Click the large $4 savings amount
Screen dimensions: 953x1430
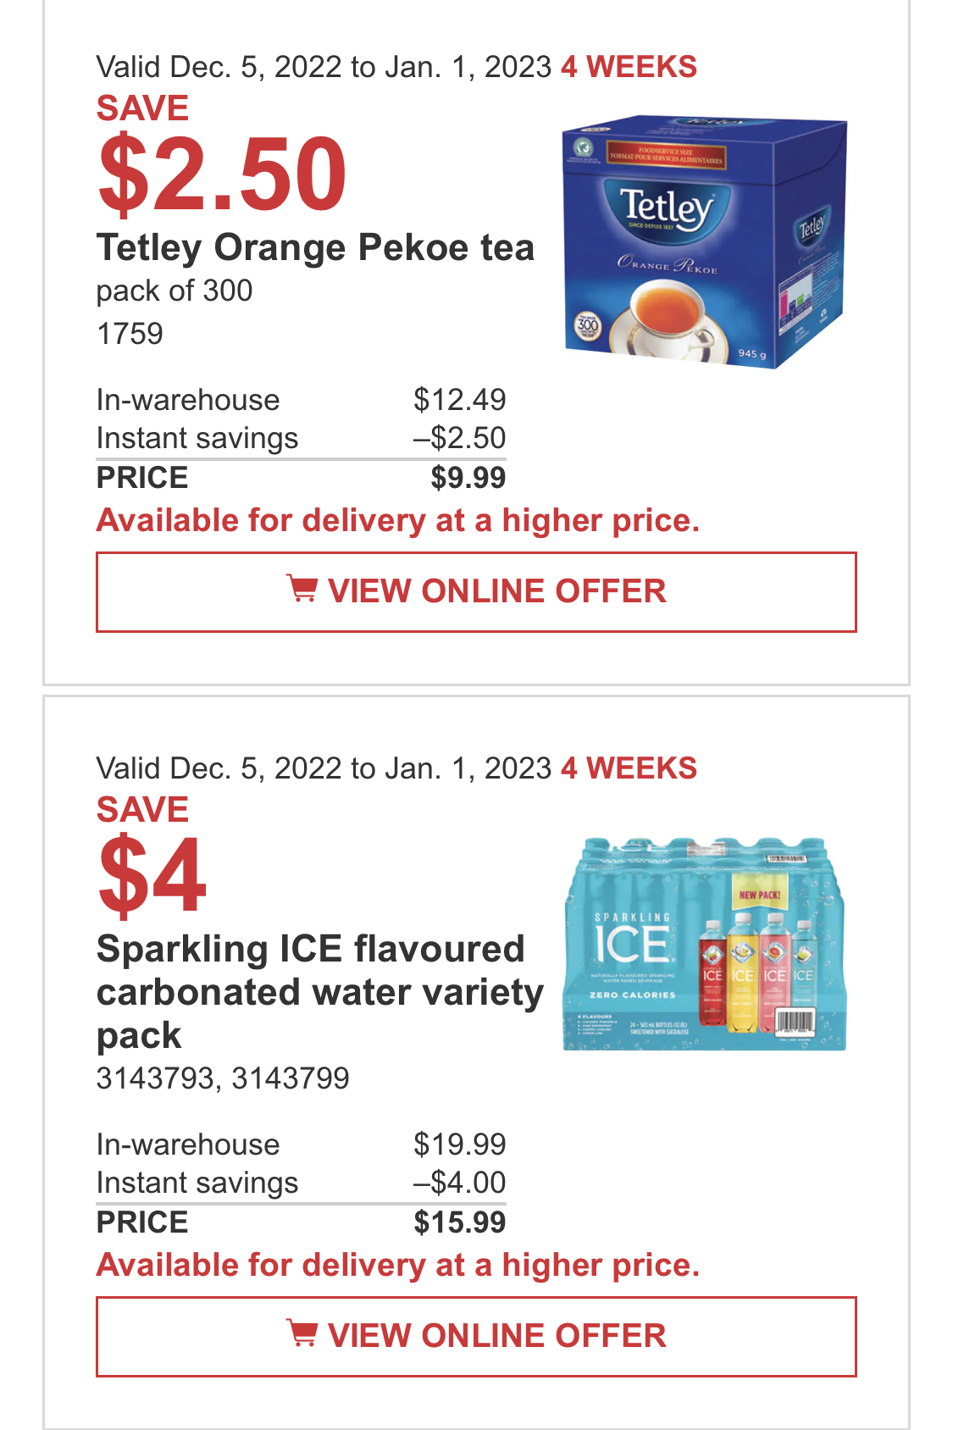coord(152,876)
